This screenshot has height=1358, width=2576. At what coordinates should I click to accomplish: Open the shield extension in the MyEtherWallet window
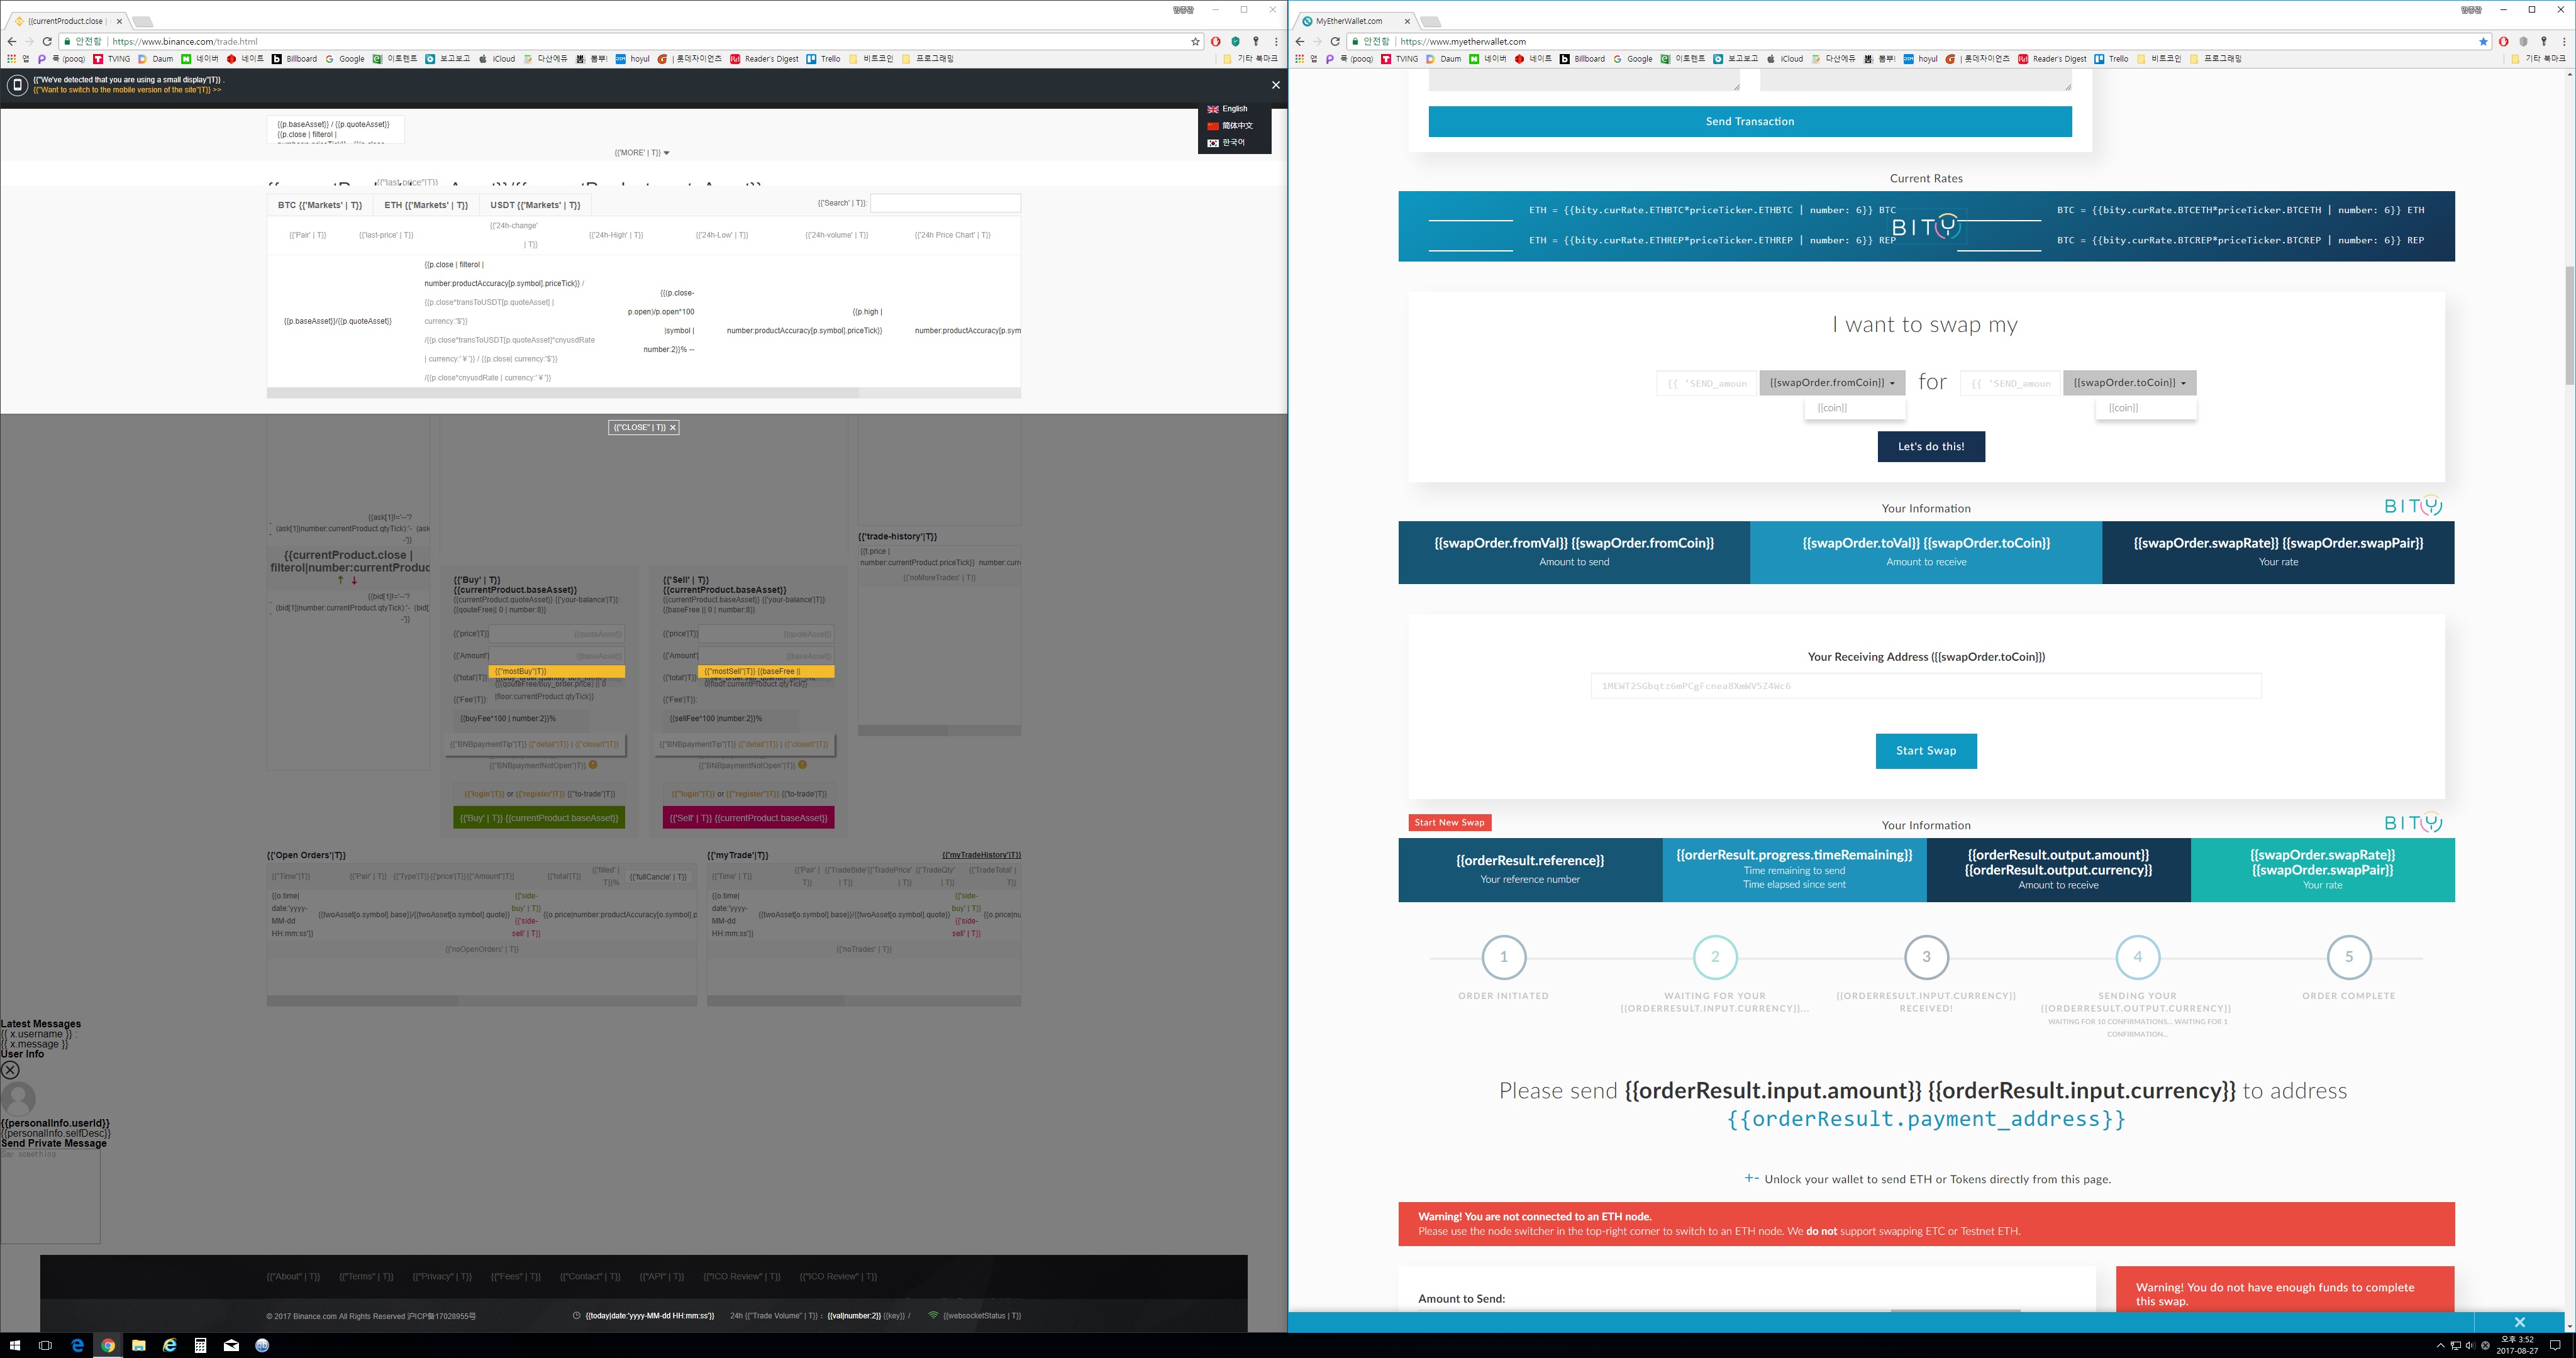pos(2523,42)
